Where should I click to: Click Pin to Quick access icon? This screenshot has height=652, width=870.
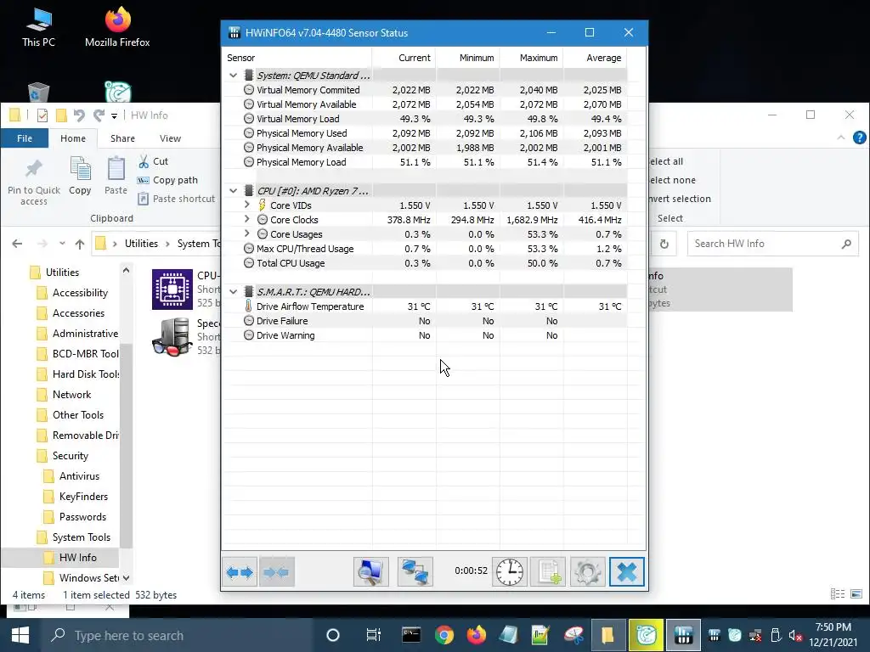click(x=34, y=169)
